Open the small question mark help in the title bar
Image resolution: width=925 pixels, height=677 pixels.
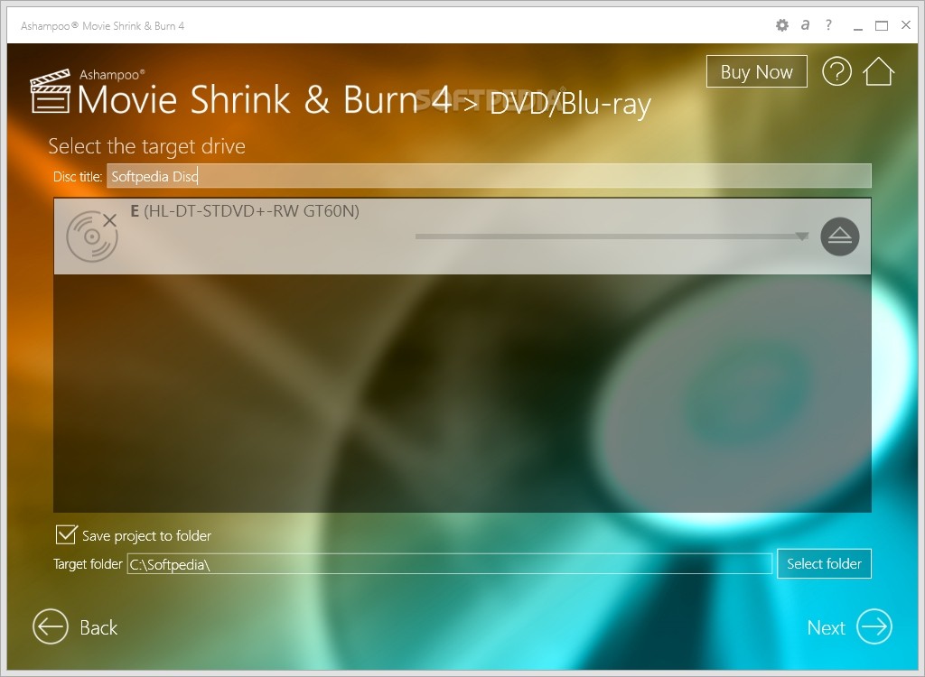pos(829,24)
